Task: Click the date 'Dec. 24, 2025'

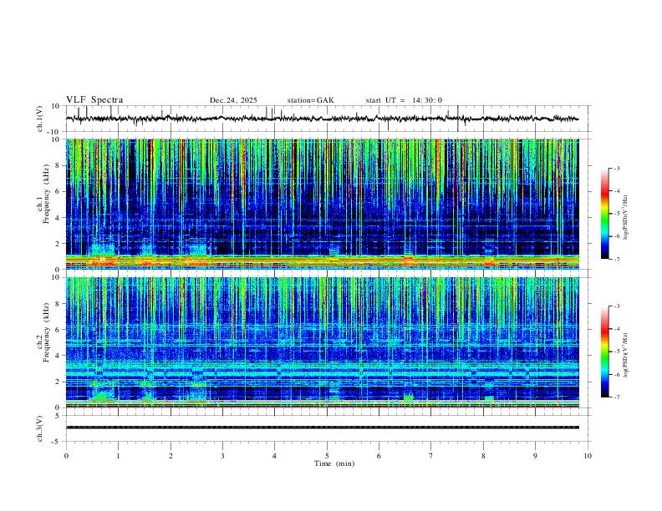Action: [x=233, y=100]
